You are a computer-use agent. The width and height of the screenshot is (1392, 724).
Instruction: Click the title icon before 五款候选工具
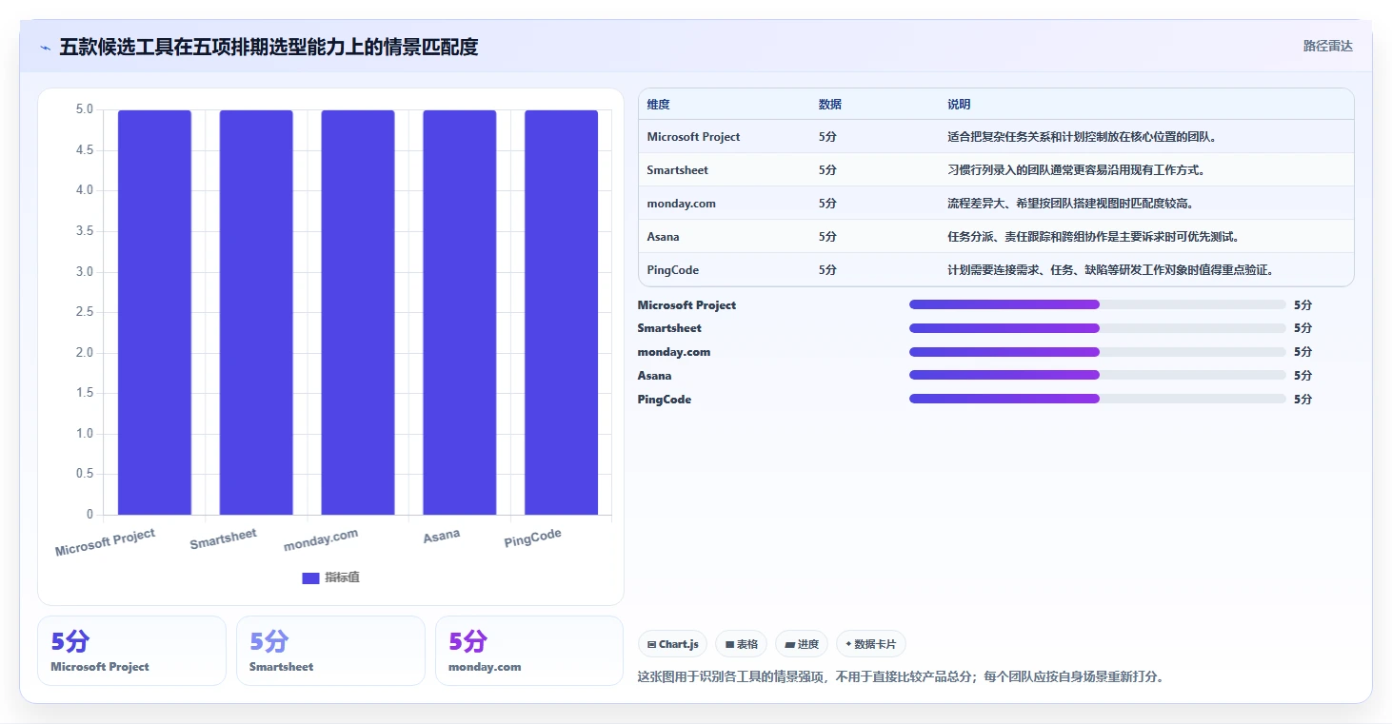(45, 48)
